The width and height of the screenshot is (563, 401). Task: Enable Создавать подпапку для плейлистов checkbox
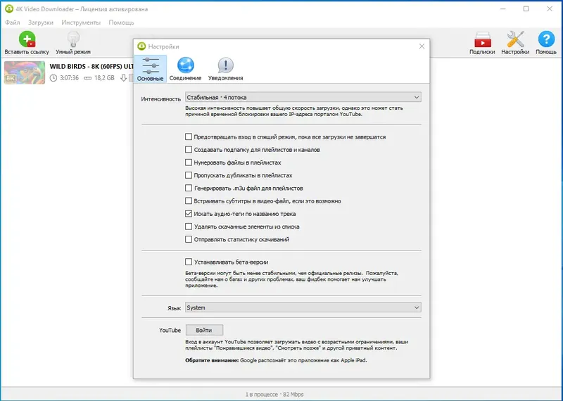pos(189,150)
